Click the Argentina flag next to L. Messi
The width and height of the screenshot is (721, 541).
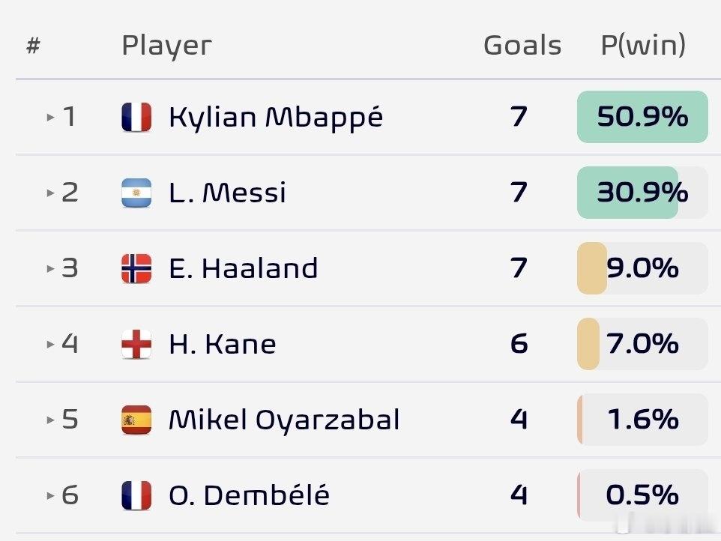point(136,193)
